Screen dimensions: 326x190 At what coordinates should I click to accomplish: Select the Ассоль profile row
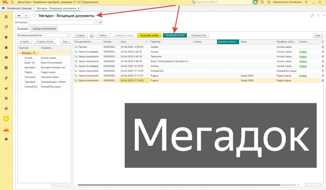[44, 58]
